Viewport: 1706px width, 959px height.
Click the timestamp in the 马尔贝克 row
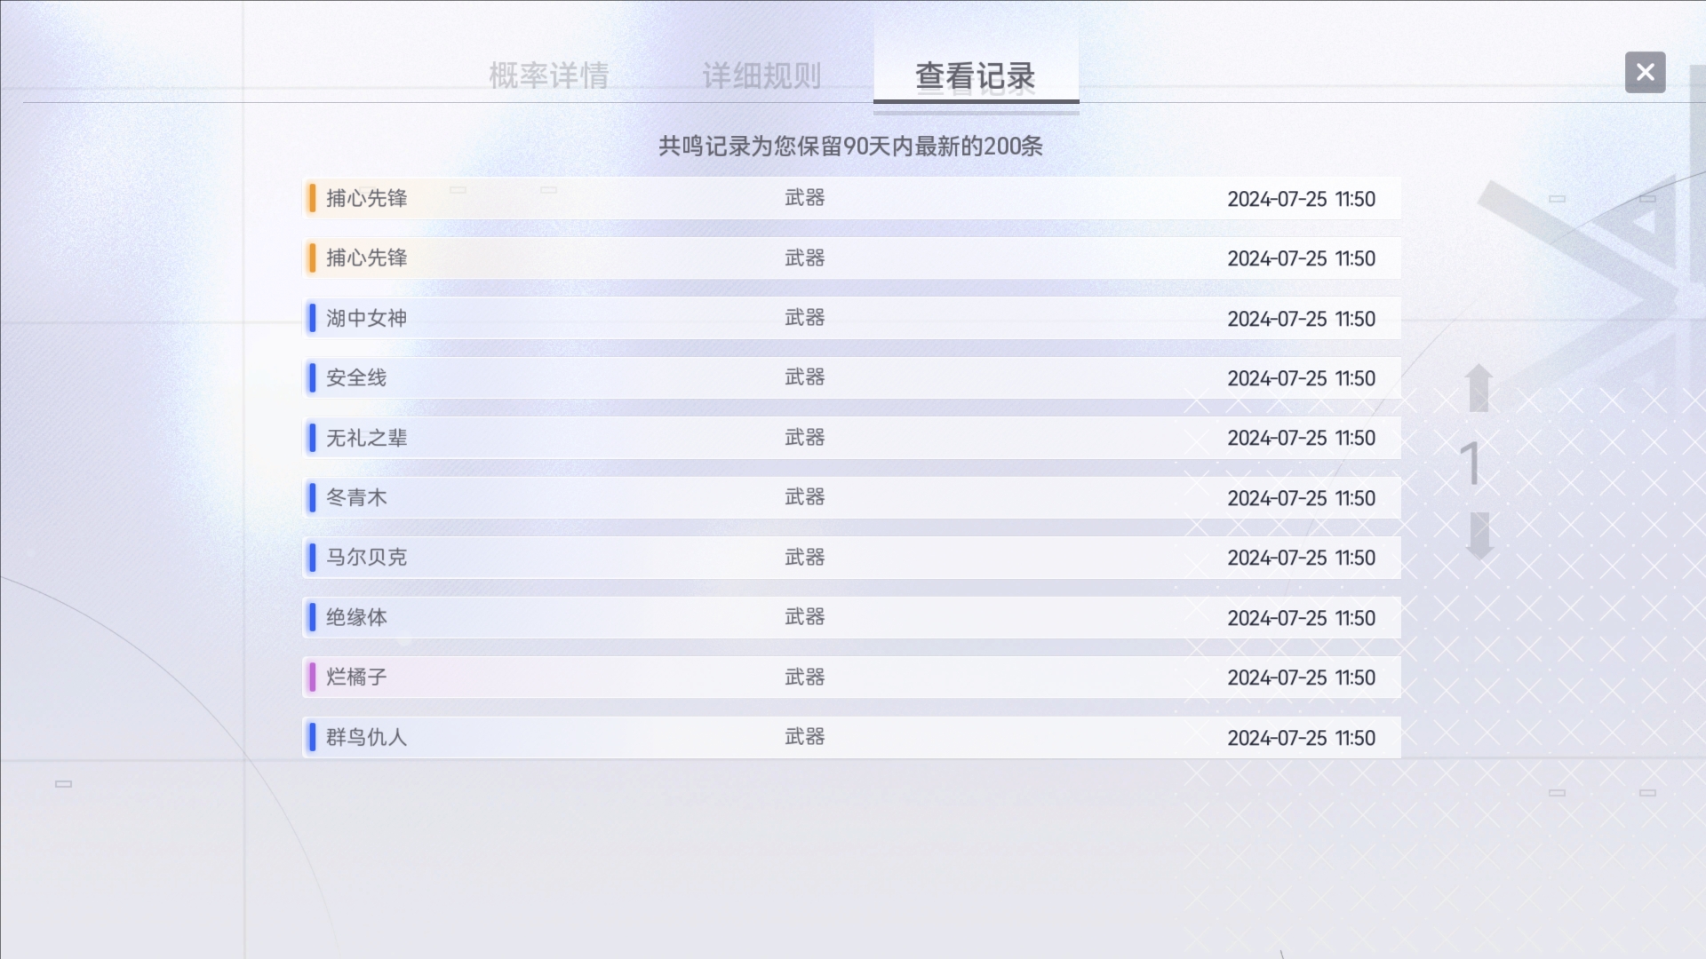(1301, 558)
